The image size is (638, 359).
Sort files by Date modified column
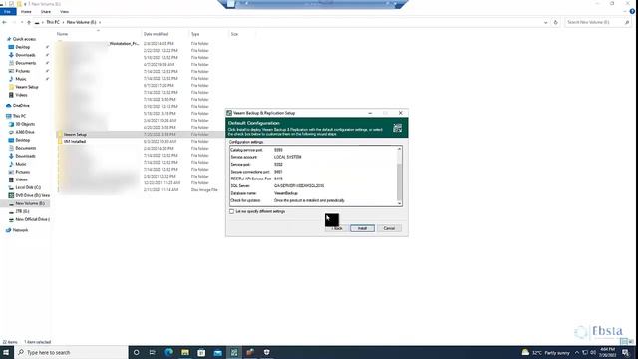click(164, 34)
